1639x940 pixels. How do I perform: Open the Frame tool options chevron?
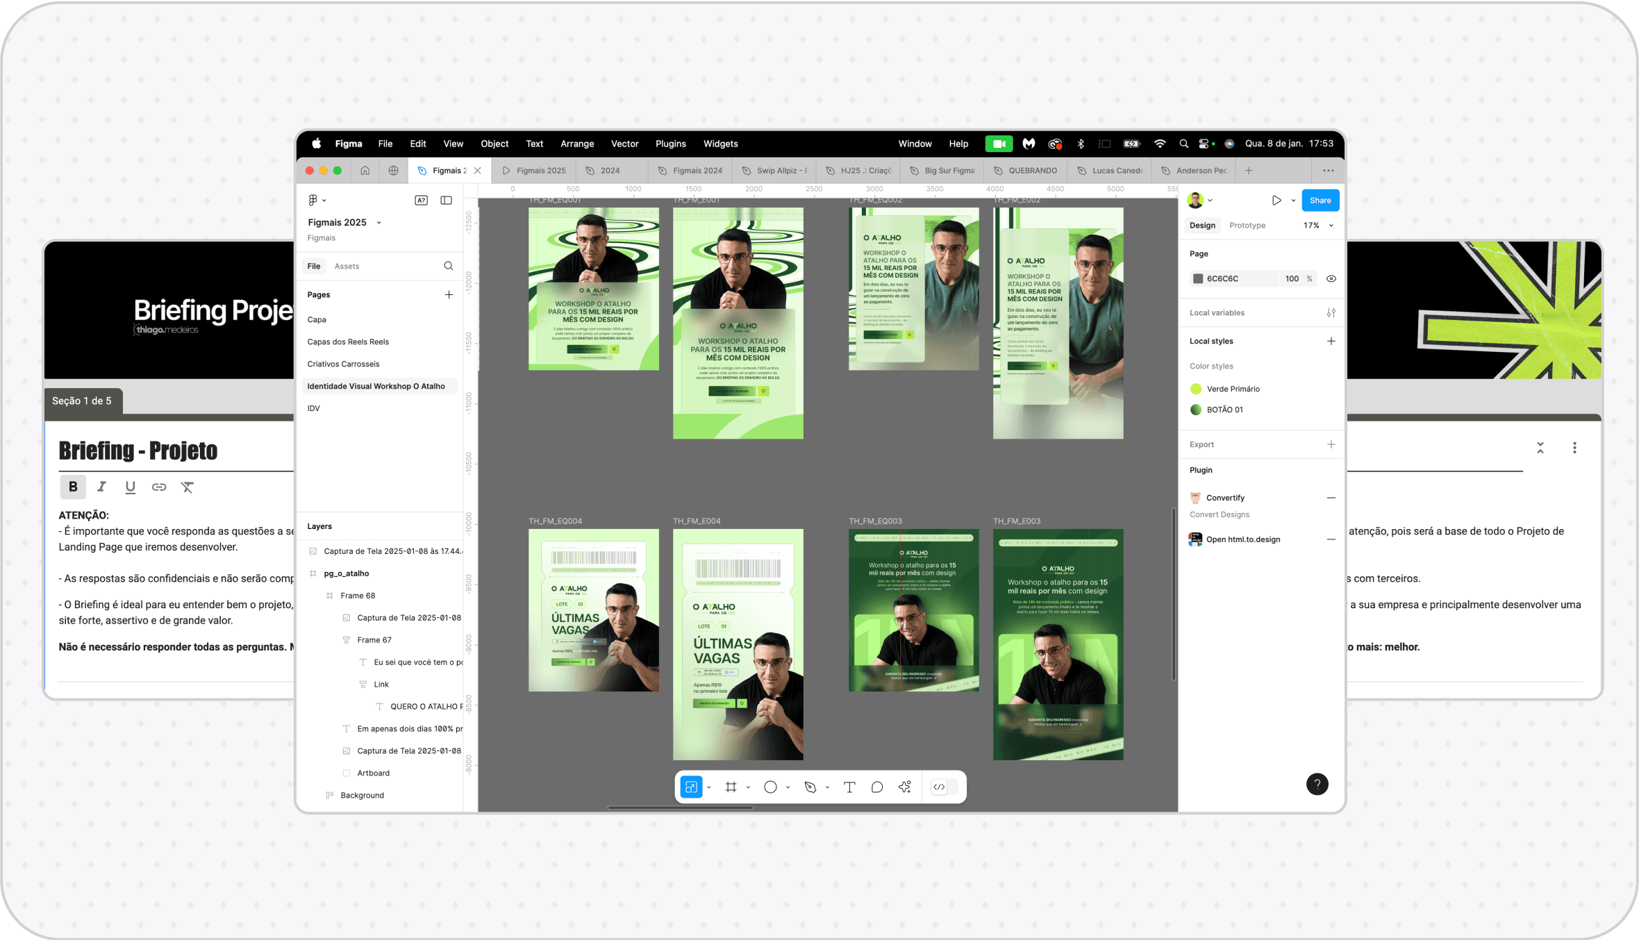748,787
